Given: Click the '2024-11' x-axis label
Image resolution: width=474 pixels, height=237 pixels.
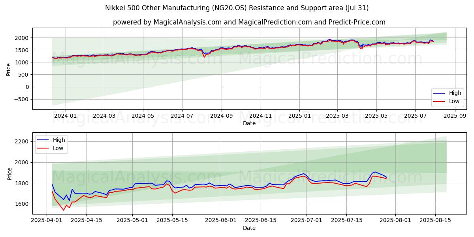Looking at the screenshot, I should point(260,116).
